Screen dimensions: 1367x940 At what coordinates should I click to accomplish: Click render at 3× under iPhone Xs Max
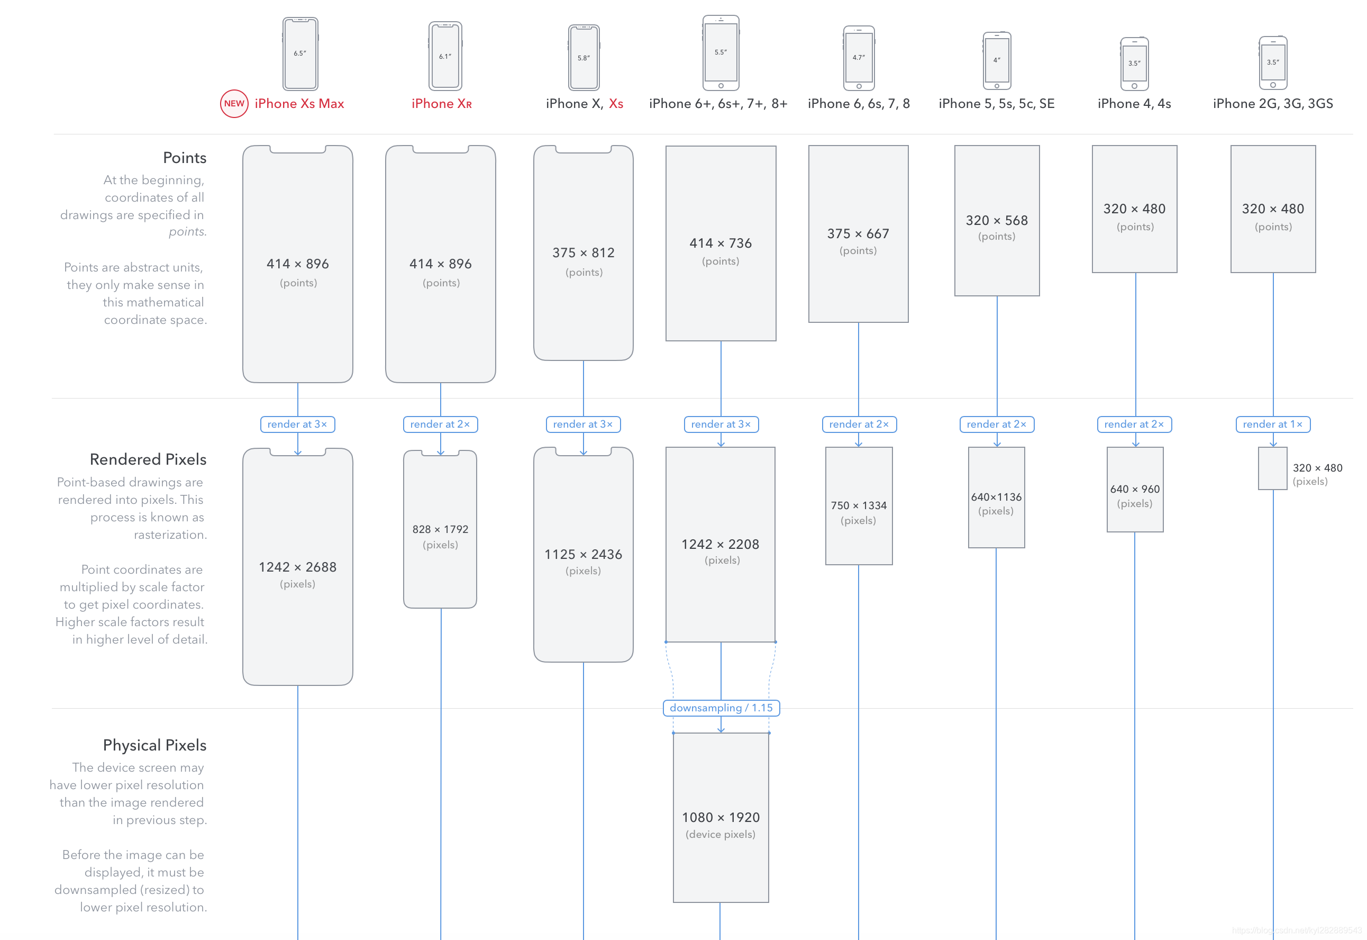(x=297, y=424)
